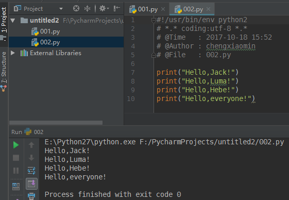The image size is (289, 200).
Task: Click the green Run button in Run panel
Action: point(16,145)
